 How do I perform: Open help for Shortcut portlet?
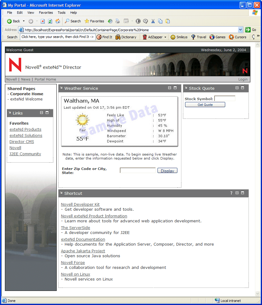(x=231, y=193)
